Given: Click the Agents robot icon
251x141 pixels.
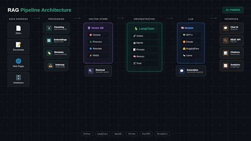Looking at the screenshot, I should coord(134,43).
